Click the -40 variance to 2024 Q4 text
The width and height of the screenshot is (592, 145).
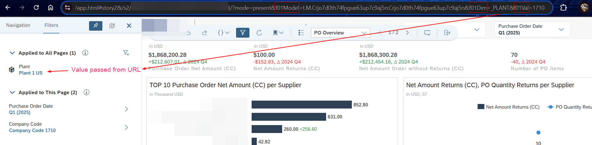[x=528, y=62]
